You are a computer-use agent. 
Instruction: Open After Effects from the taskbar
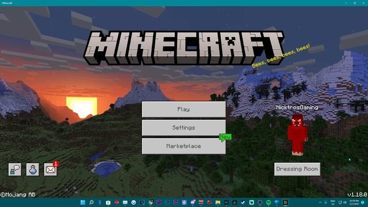pos(176,202)
